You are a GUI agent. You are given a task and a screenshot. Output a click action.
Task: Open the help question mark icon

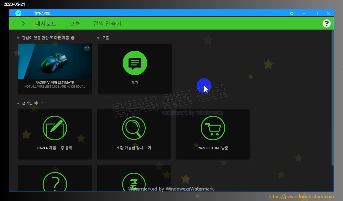coord(326,23)
